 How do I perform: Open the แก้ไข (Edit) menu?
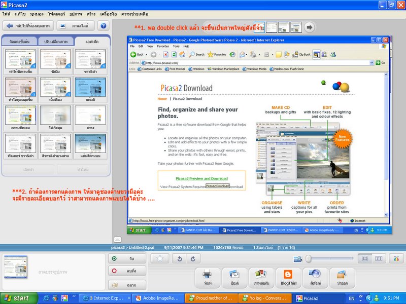[20, 14]
